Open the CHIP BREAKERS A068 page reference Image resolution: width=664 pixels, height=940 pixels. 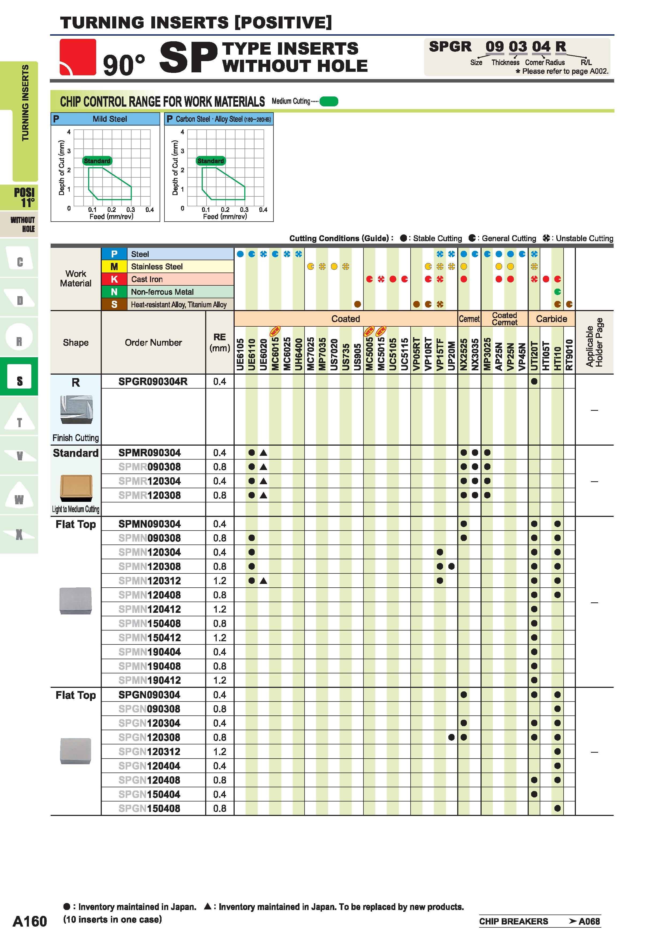click(540, 921)
